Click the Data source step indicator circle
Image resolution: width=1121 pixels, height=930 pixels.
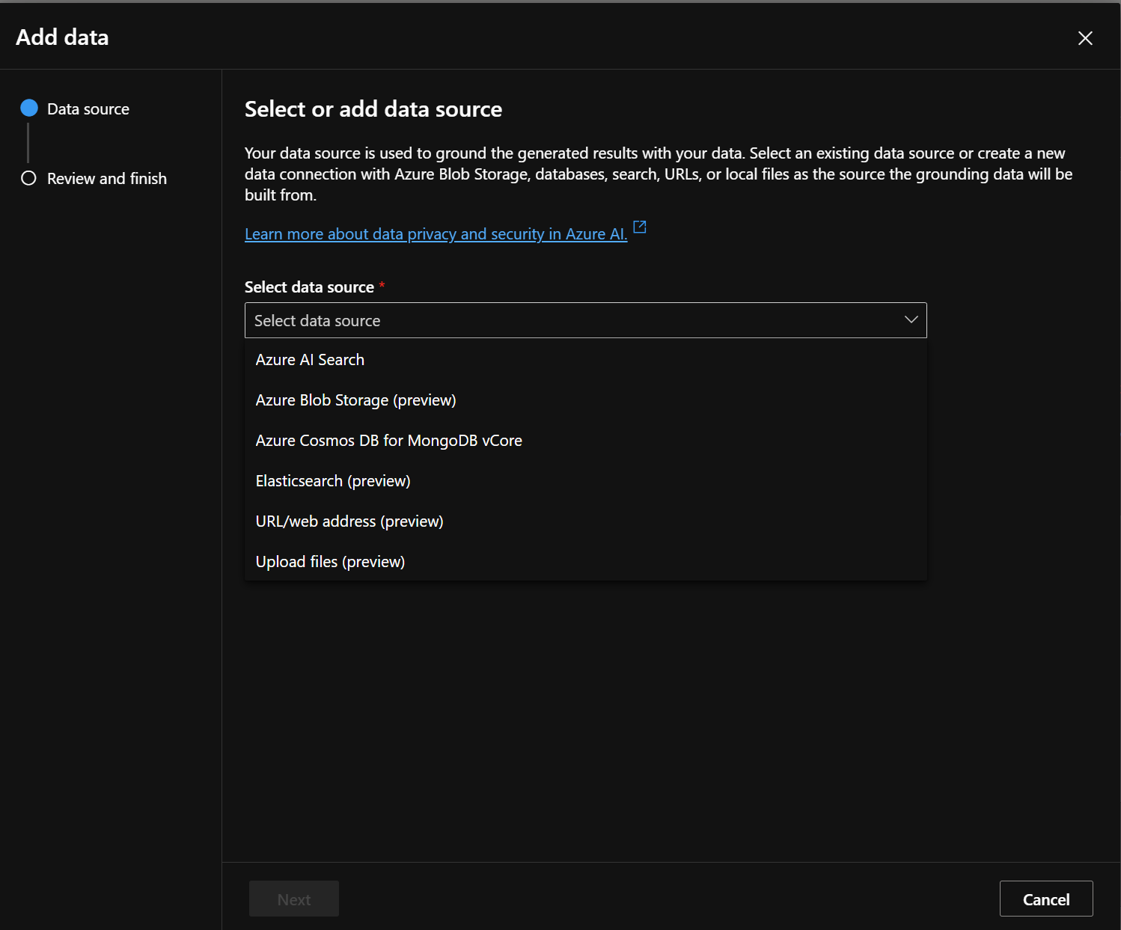pos(29,108)
